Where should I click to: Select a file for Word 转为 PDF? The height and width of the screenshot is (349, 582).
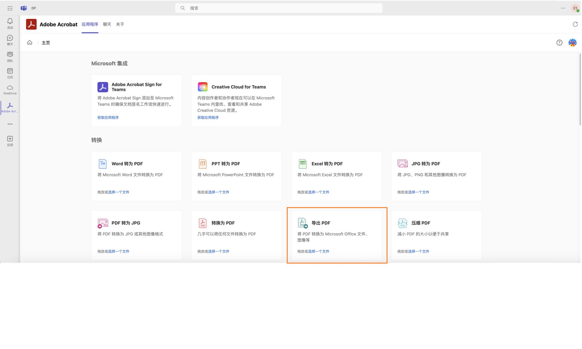pos(119,192)
